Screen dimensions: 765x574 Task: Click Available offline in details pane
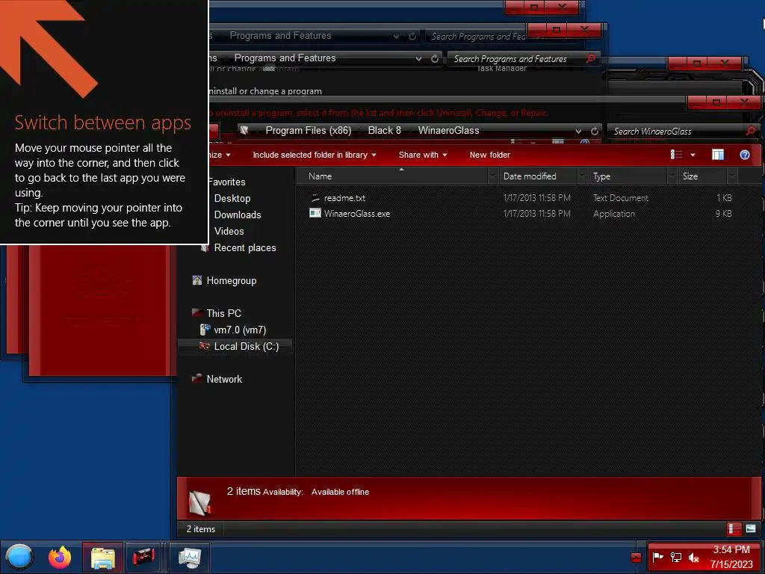(340, 492)
